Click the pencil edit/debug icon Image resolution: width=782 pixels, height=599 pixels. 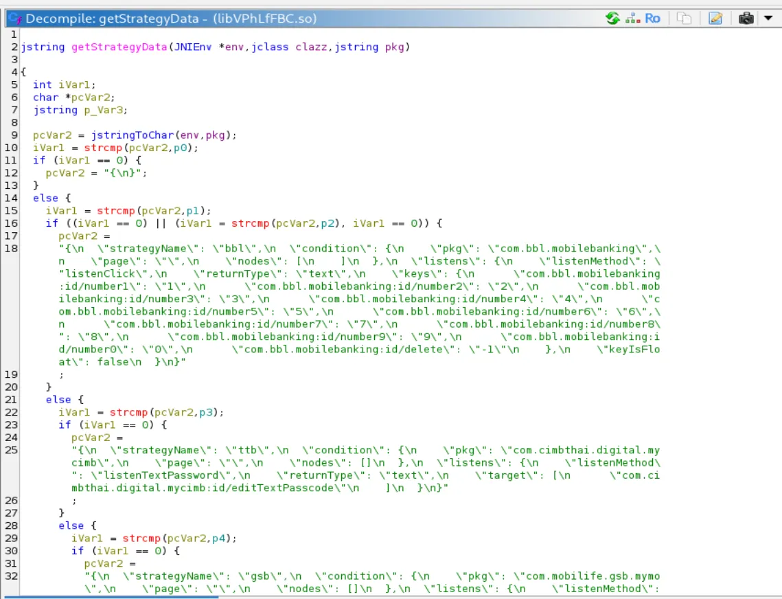(x=715, y=19)
